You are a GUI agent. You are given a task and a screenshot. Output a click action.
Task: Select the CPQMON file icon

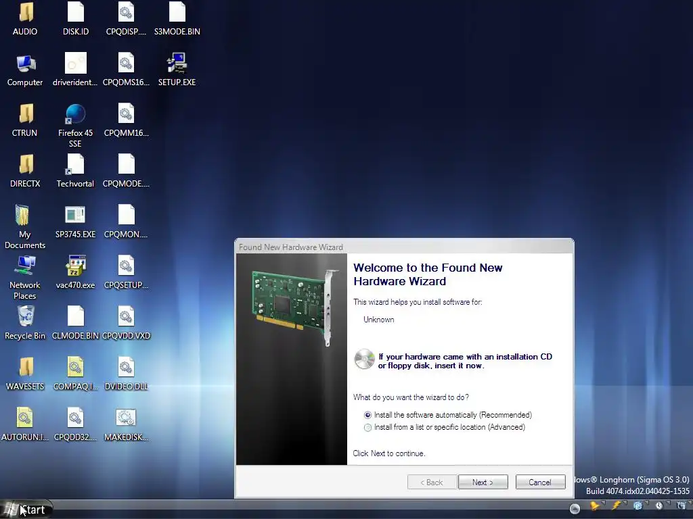[x=126, y=216]
